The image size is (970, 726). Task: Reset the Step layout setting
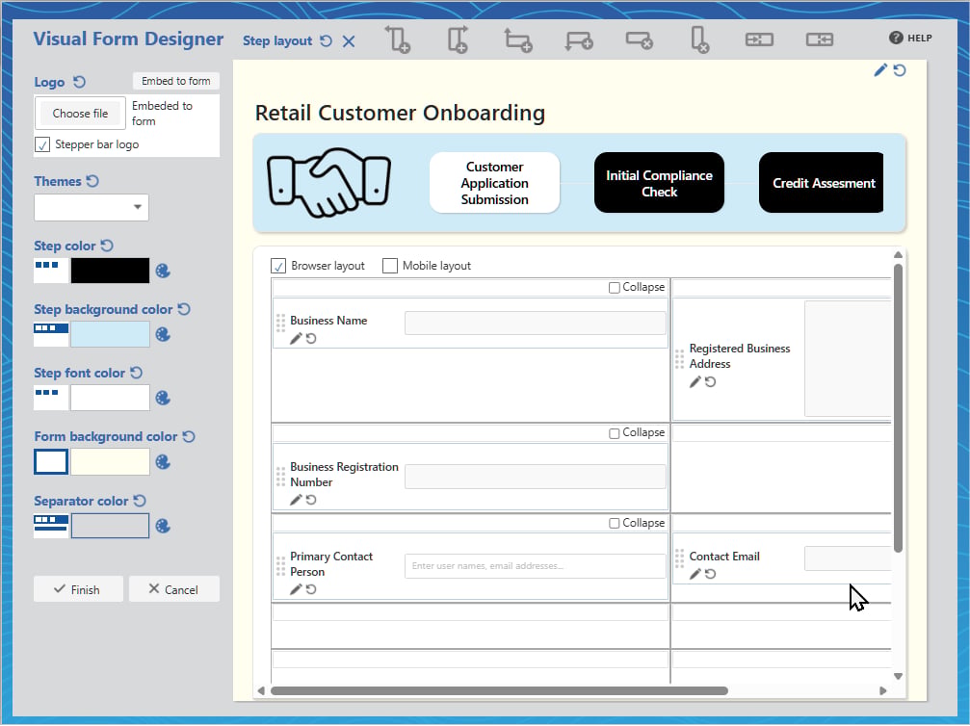click(326, 40)
